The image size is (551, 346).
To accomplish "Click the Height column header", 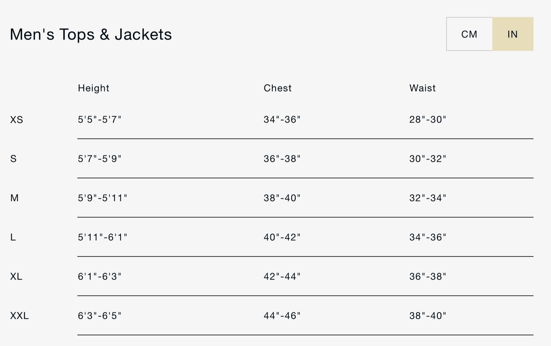I will click(93, 88).
